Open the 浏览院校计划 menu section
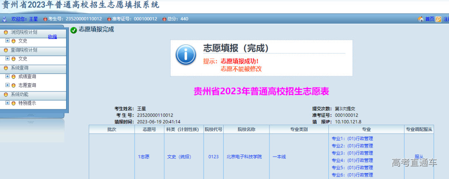Viewport: 449px width, 179px height. (24, 32)
